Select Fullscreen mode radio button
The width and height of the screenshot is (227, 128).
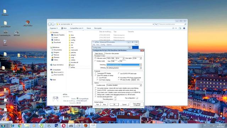95,58
